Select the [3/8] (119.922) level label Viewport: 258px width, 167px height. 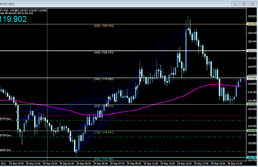click(104, 79)
